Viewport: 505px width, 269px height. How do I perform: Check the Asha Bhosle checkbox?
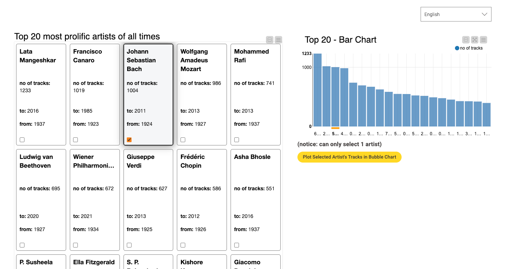[x=237, y=245]
